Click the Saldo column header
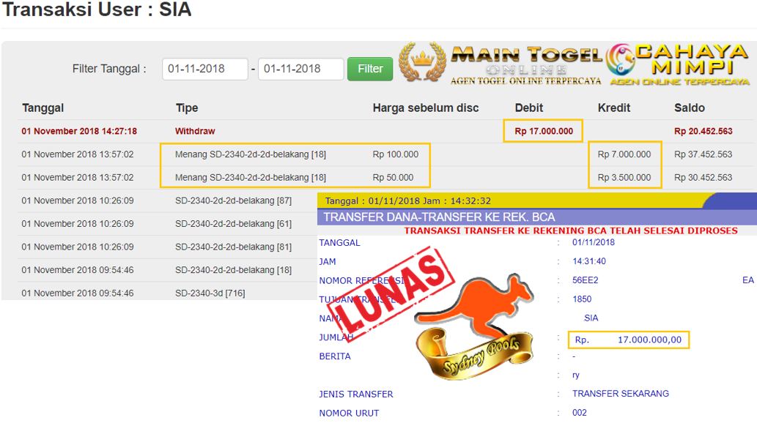The image size is (757, 423). [690, 108]
